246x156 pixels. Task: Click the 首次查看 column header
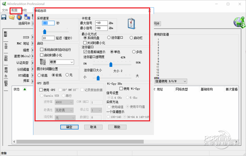coord(231,89)
